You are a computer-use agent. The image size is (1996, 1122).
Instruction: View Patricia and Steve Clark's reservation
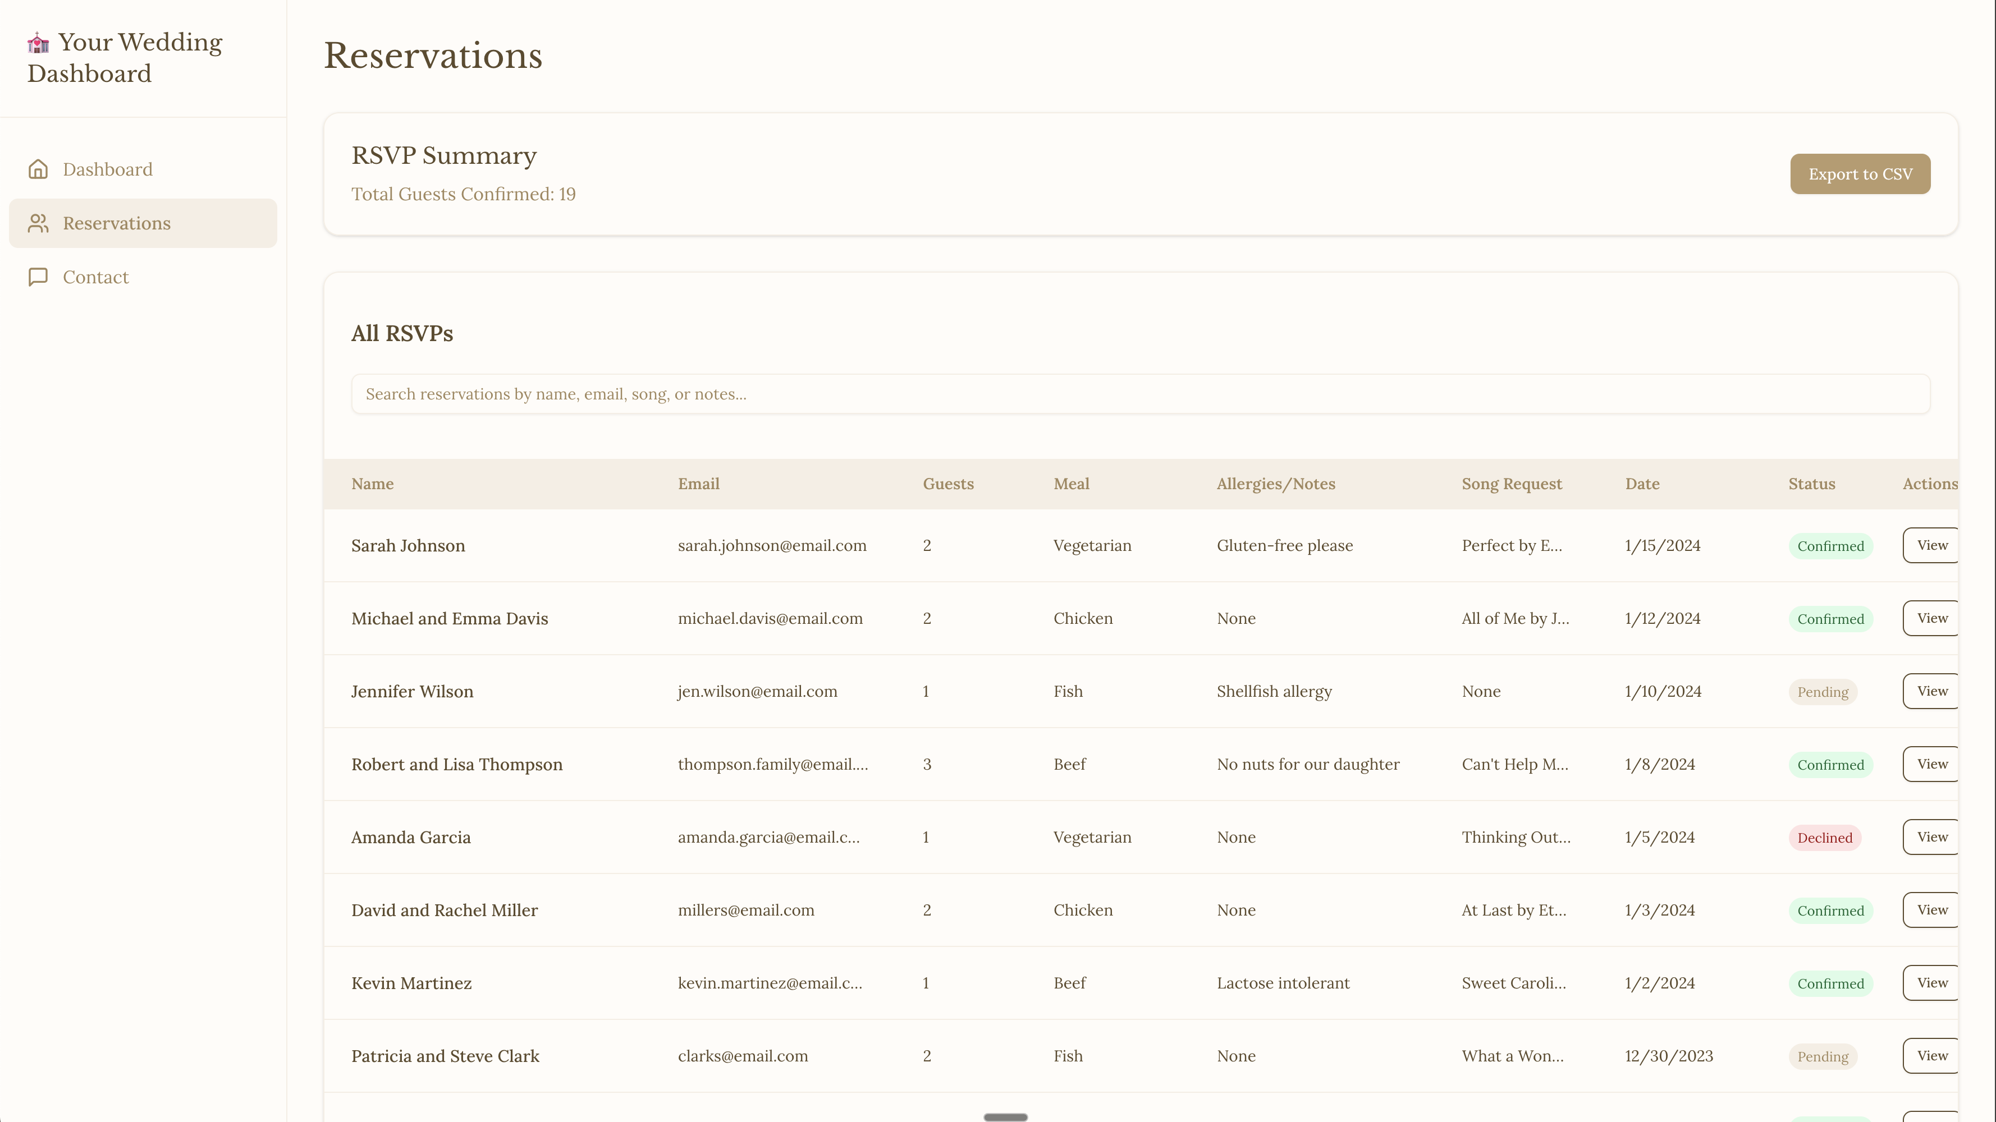(x=1931, y=1055)
